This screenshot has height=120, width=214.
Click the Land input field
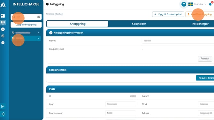click(x=120, y=104)
